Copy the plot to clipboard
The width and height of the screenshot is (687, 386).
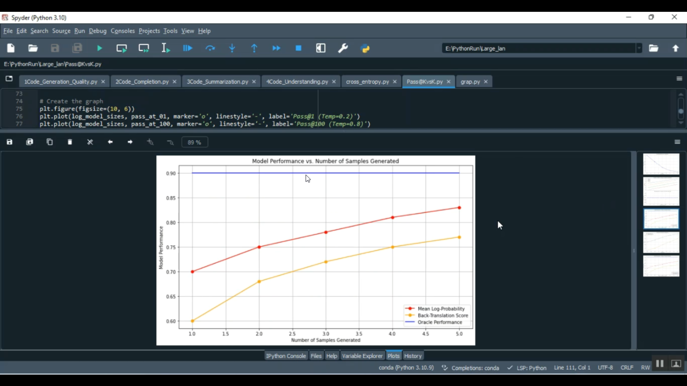click(x=50, y=142)
